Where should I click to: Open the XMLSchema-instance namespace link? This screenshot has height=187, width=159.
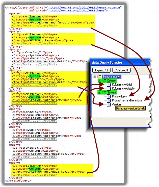[x=84, y=8]
